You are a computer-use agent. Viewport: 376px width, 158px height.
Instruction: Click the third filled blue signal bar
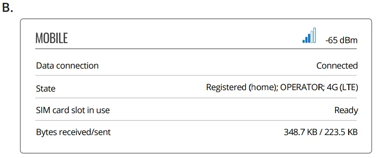(308, 38)
